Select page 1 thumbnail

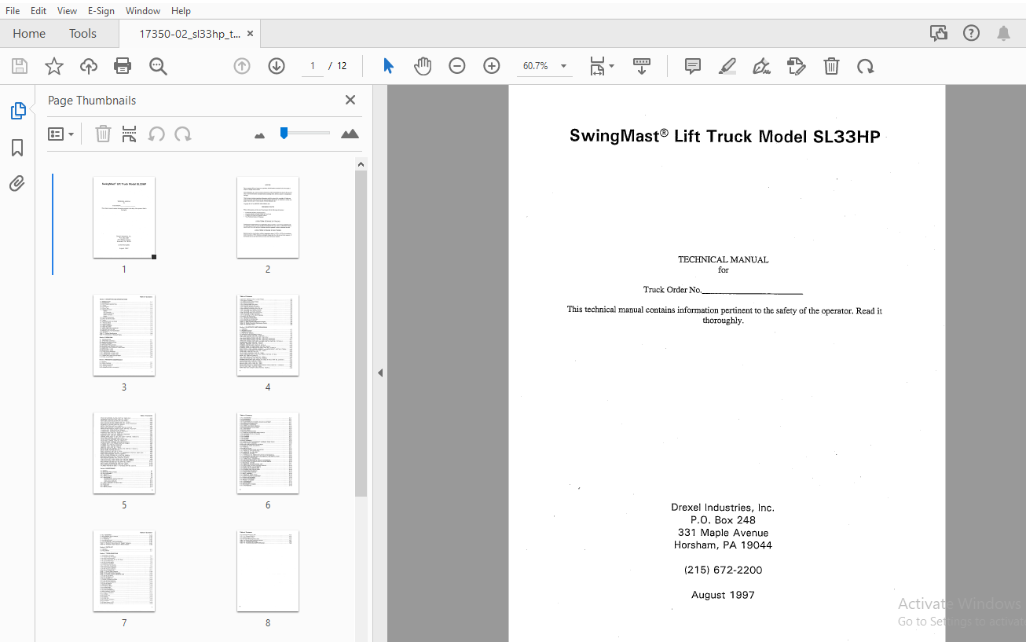(124, 218)
